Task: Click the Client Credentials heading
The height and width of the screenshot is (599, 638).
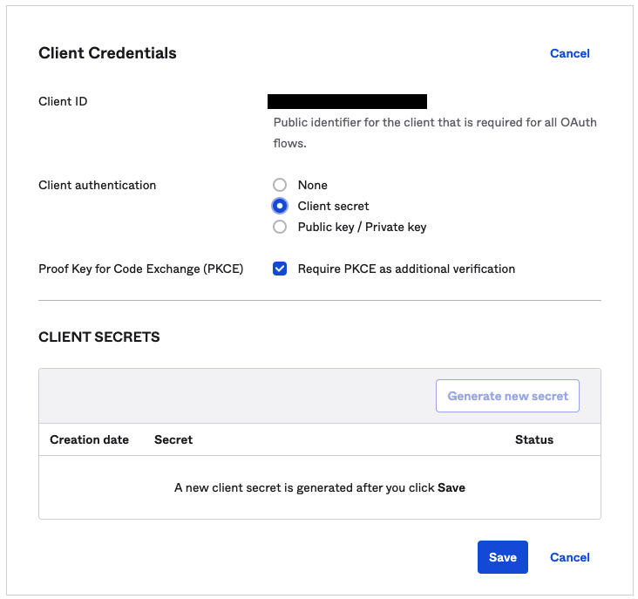Action: click(x=107, y=53)
